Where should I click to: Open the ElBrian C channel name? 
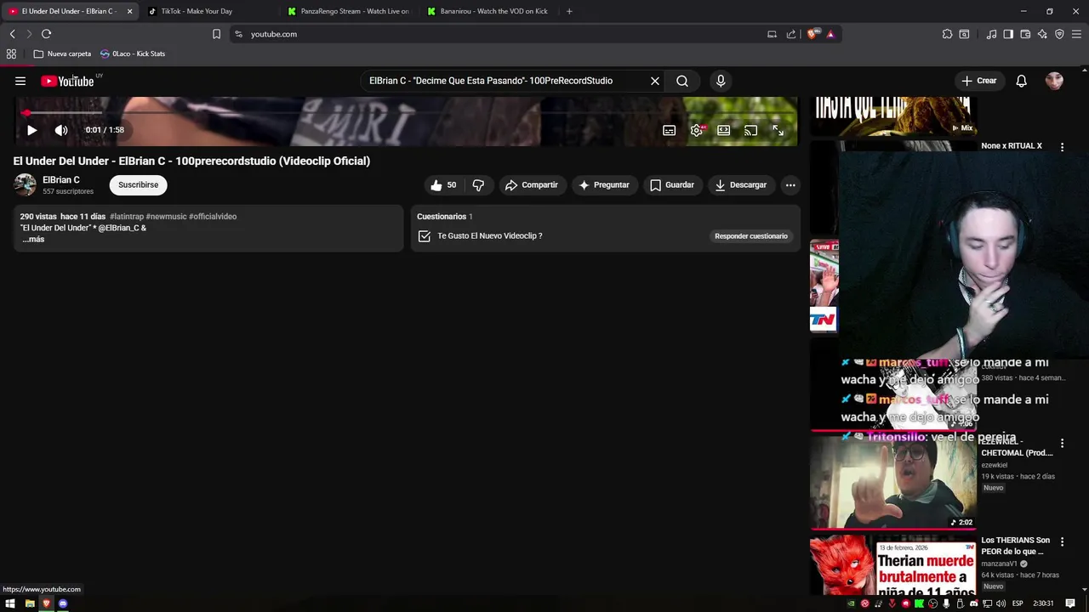[x=61, y=179]
